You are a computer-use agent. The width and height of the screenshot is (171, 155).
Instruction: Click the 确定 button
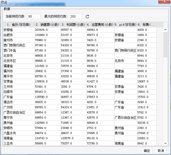click(147, 151)
